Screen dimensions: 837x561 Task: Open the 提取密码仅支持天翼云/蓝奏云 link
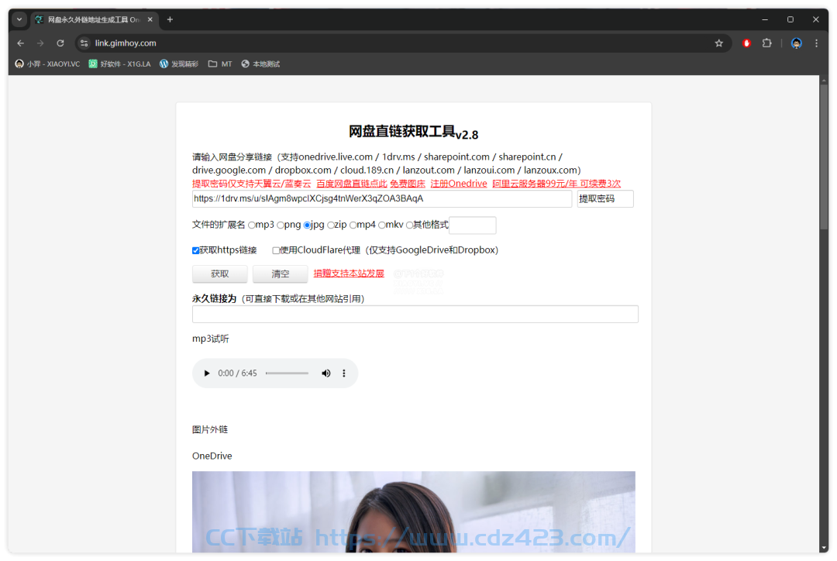pyautogui.click(x=251, y=184)
